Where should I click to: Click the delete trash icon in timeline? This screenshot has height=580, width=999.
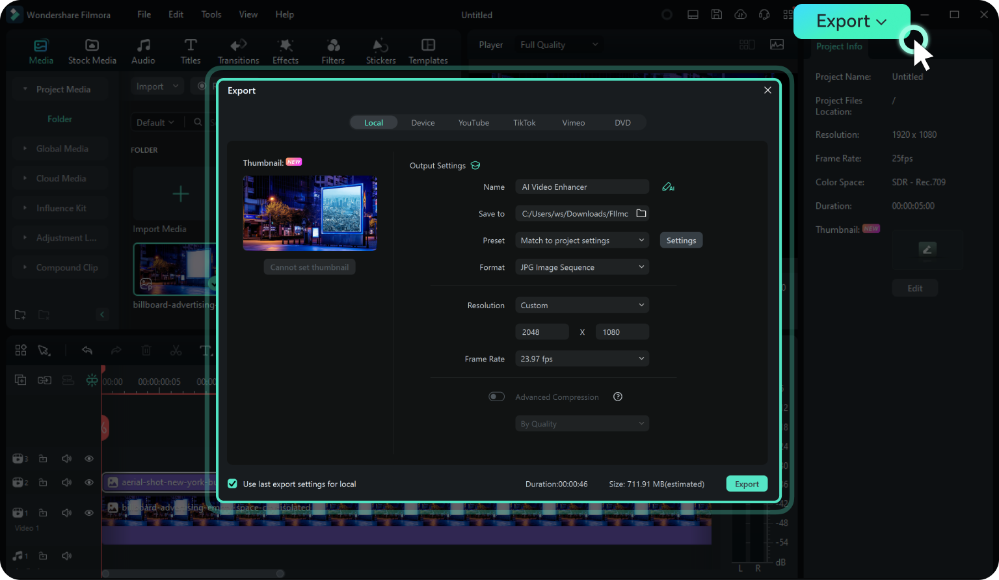pos(146,350)
